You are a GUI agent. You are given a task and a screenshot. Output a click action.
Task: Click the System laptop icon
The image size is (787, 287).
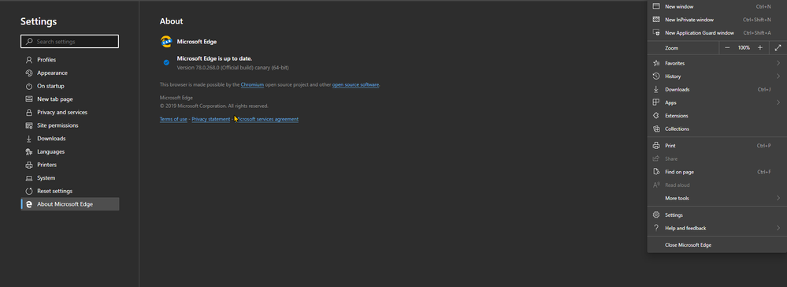(28, 178)
